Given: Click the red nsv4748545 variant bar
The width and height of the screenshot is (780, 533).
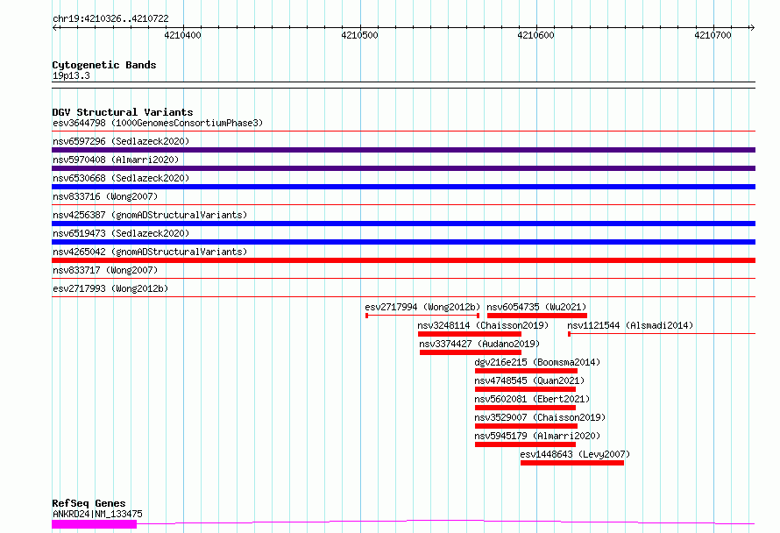Looking at the screenshot, I should pyautogui.click(x=525, y=389).
